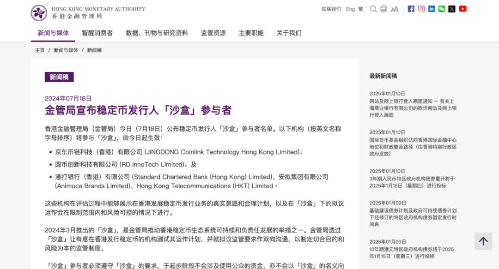Viewport: 499px width, 269px height.
Task: Click the WeChat icon
Action: (442, 9)
